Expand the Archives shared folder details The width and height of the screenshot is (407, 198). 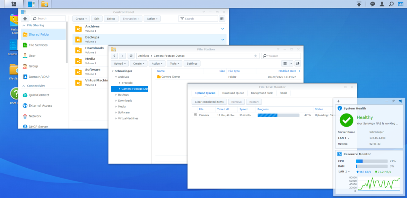coord(223,29)
